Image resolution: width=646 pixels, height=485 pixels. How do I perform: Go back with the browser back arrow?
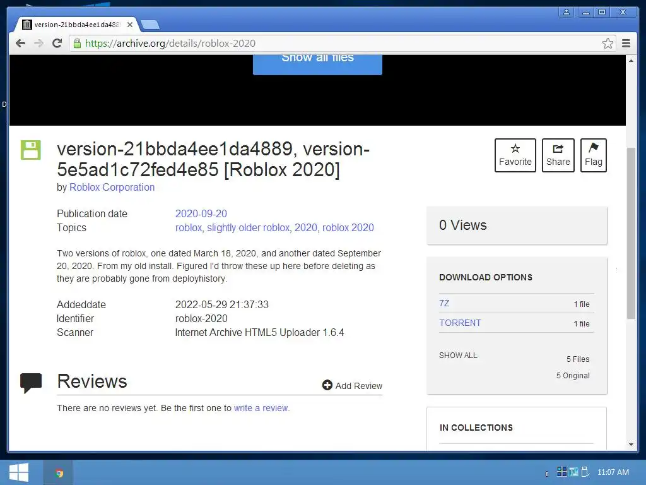20,44
